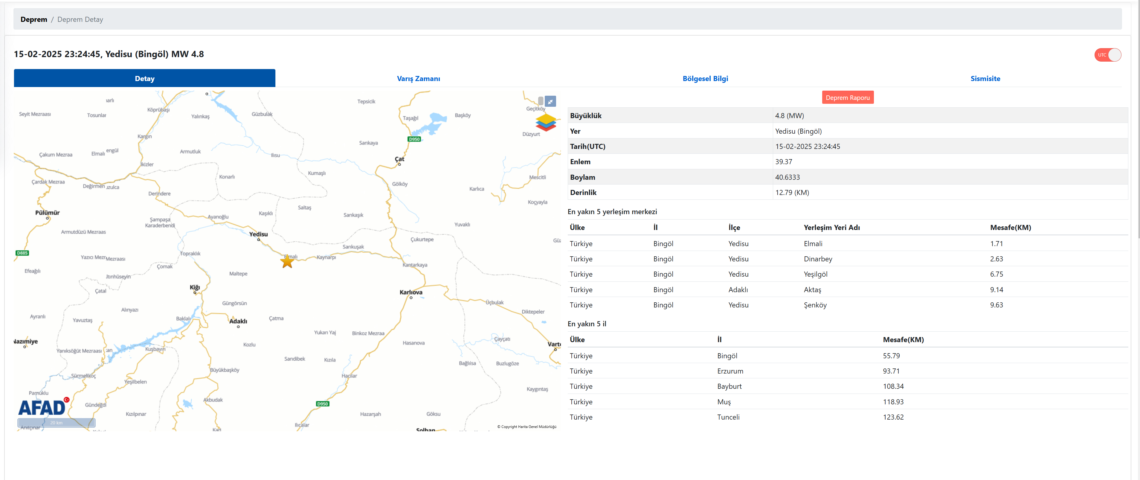Click the Deprem Raporu button
1140x480 pixels.
(848, 97)
